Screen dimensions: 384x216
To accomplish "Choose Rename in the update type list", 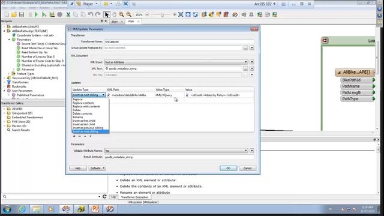I will (x=91, y=117).
